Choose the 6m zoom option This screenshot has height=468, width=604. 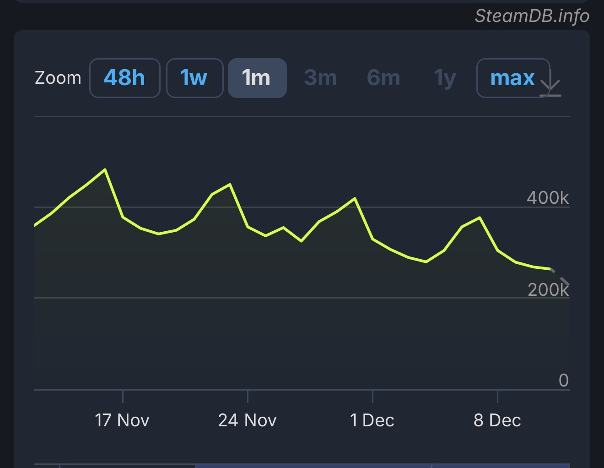coord(383,78)
